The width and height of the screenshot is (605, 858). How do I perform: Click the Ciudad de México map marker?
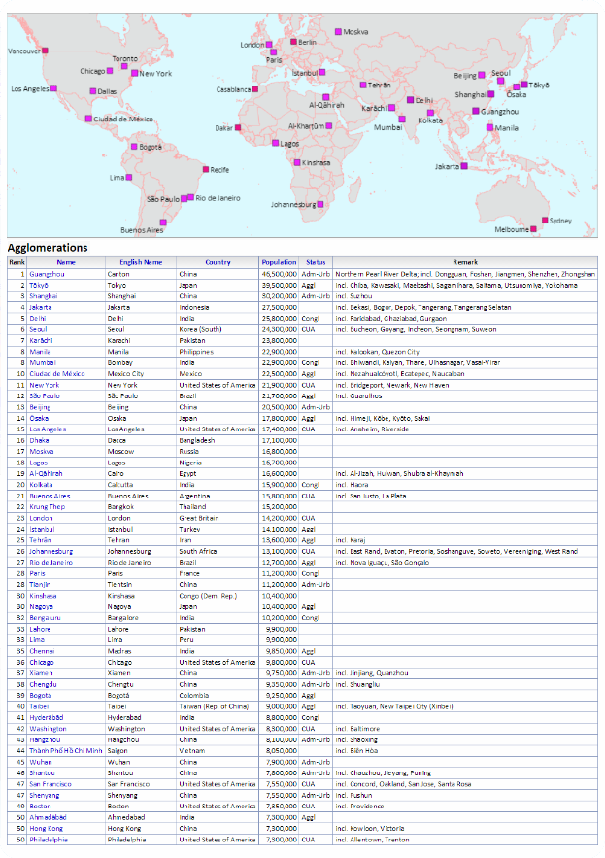click(88, 119)
